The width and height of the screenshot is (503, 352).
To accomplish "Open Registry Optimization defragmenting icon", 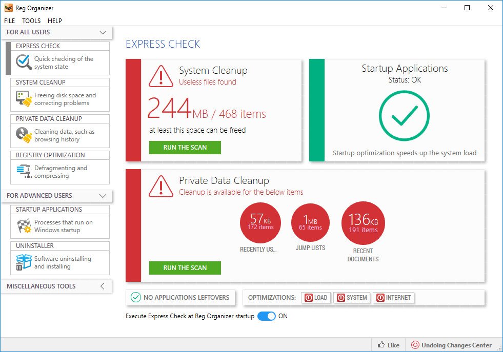I will point(24,172).
